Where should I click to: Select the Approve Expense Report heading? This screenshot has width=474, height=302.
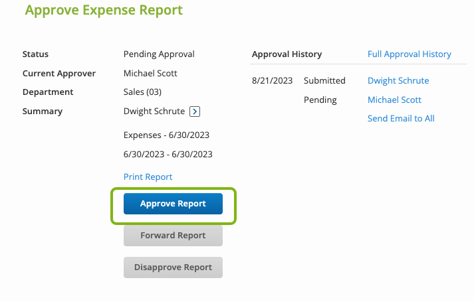click(104, 10)
